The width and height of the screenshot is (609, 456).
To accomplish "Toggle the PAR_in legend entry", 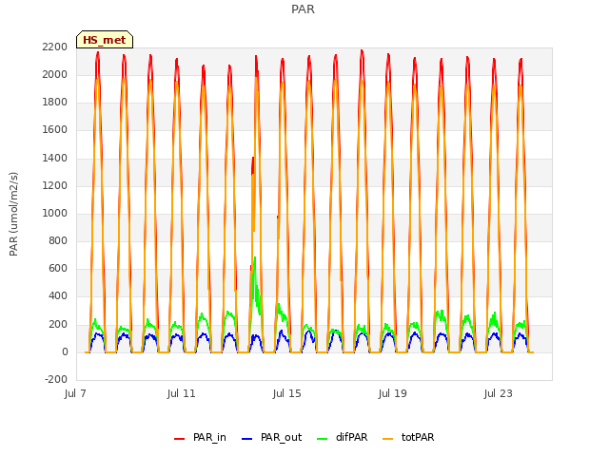I will point(201,437).
